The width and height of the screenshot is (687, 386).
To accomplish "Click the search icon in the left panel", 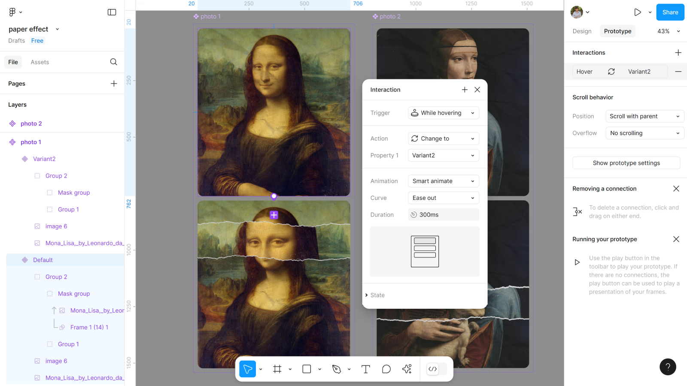I will point(113,62).
